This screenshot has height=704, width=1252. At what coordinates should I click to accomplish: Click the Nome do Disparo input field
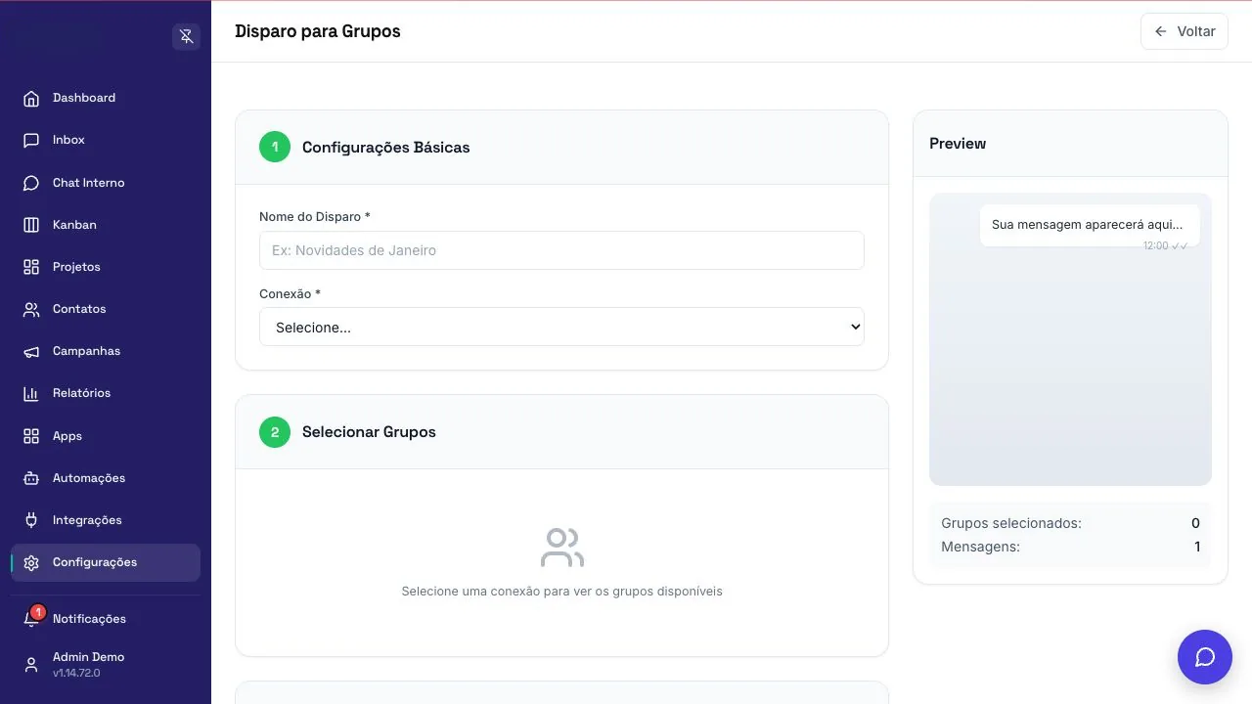pyautogui.click(x=561, y=250)
